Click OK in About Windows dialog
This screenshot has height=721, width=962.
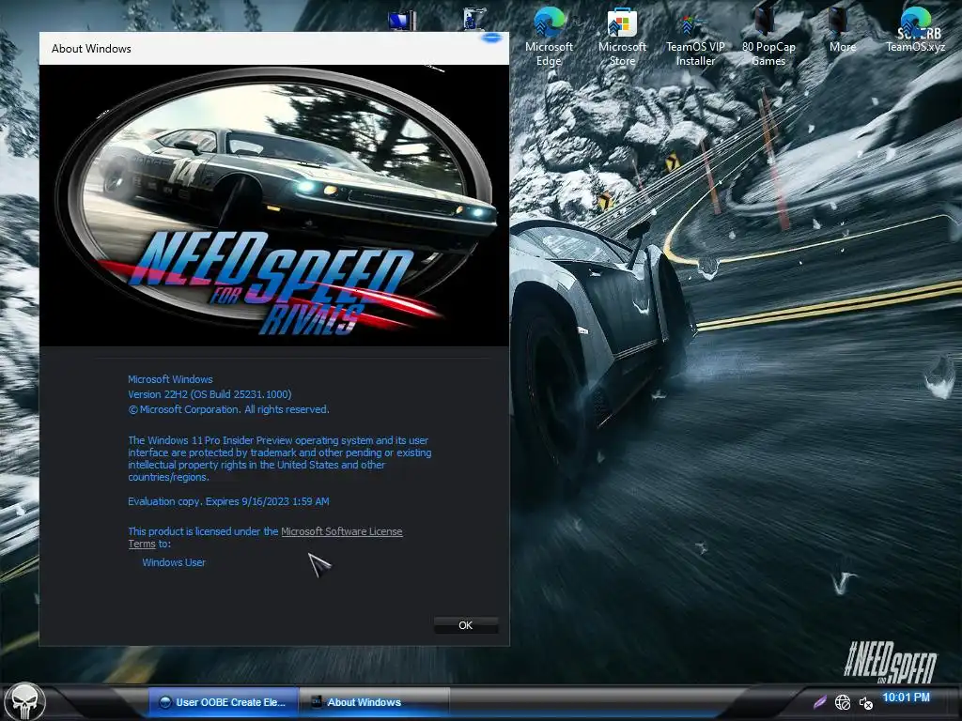point(466,625)
